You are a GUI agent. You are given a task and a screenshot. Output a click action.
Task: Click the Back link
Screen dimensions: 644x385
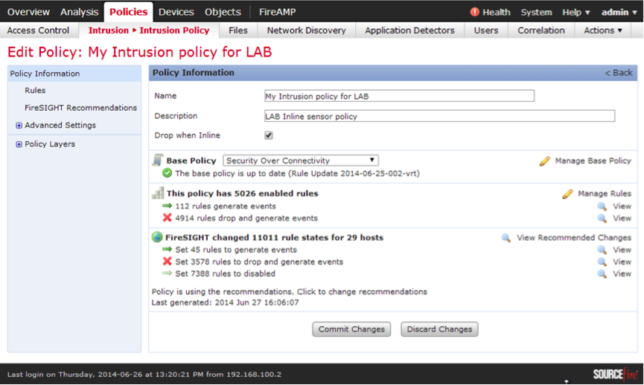[x=619, y=73]
